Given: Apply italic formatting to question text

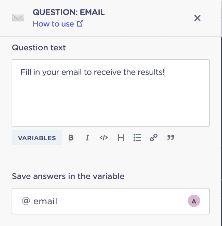Looking at the screenshot, I should [x=87, y=138].
